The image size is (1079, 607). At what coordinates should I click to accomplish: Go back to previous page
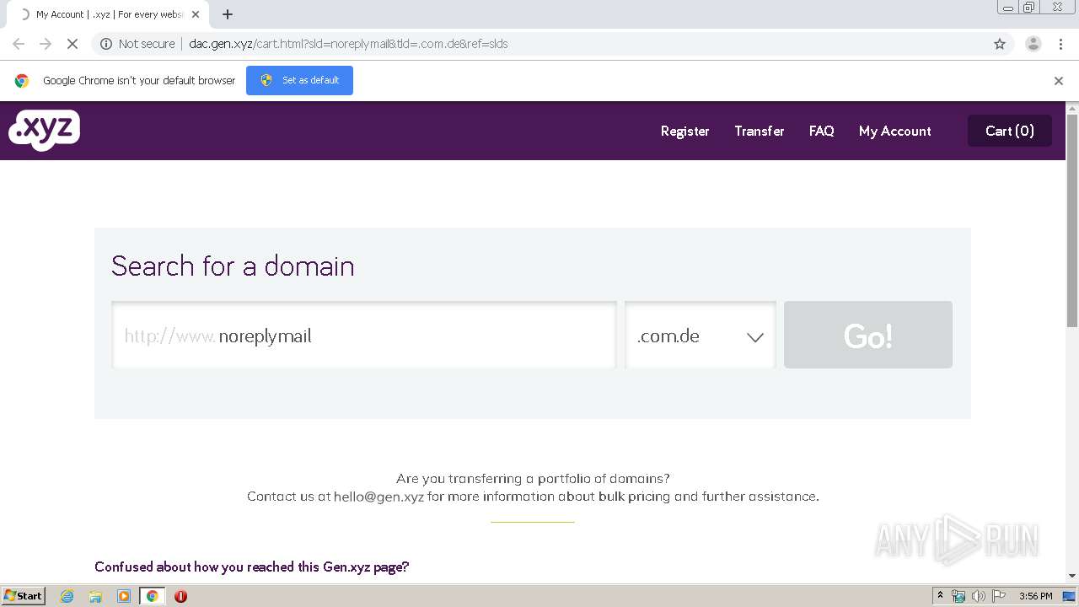pos(19,44)
